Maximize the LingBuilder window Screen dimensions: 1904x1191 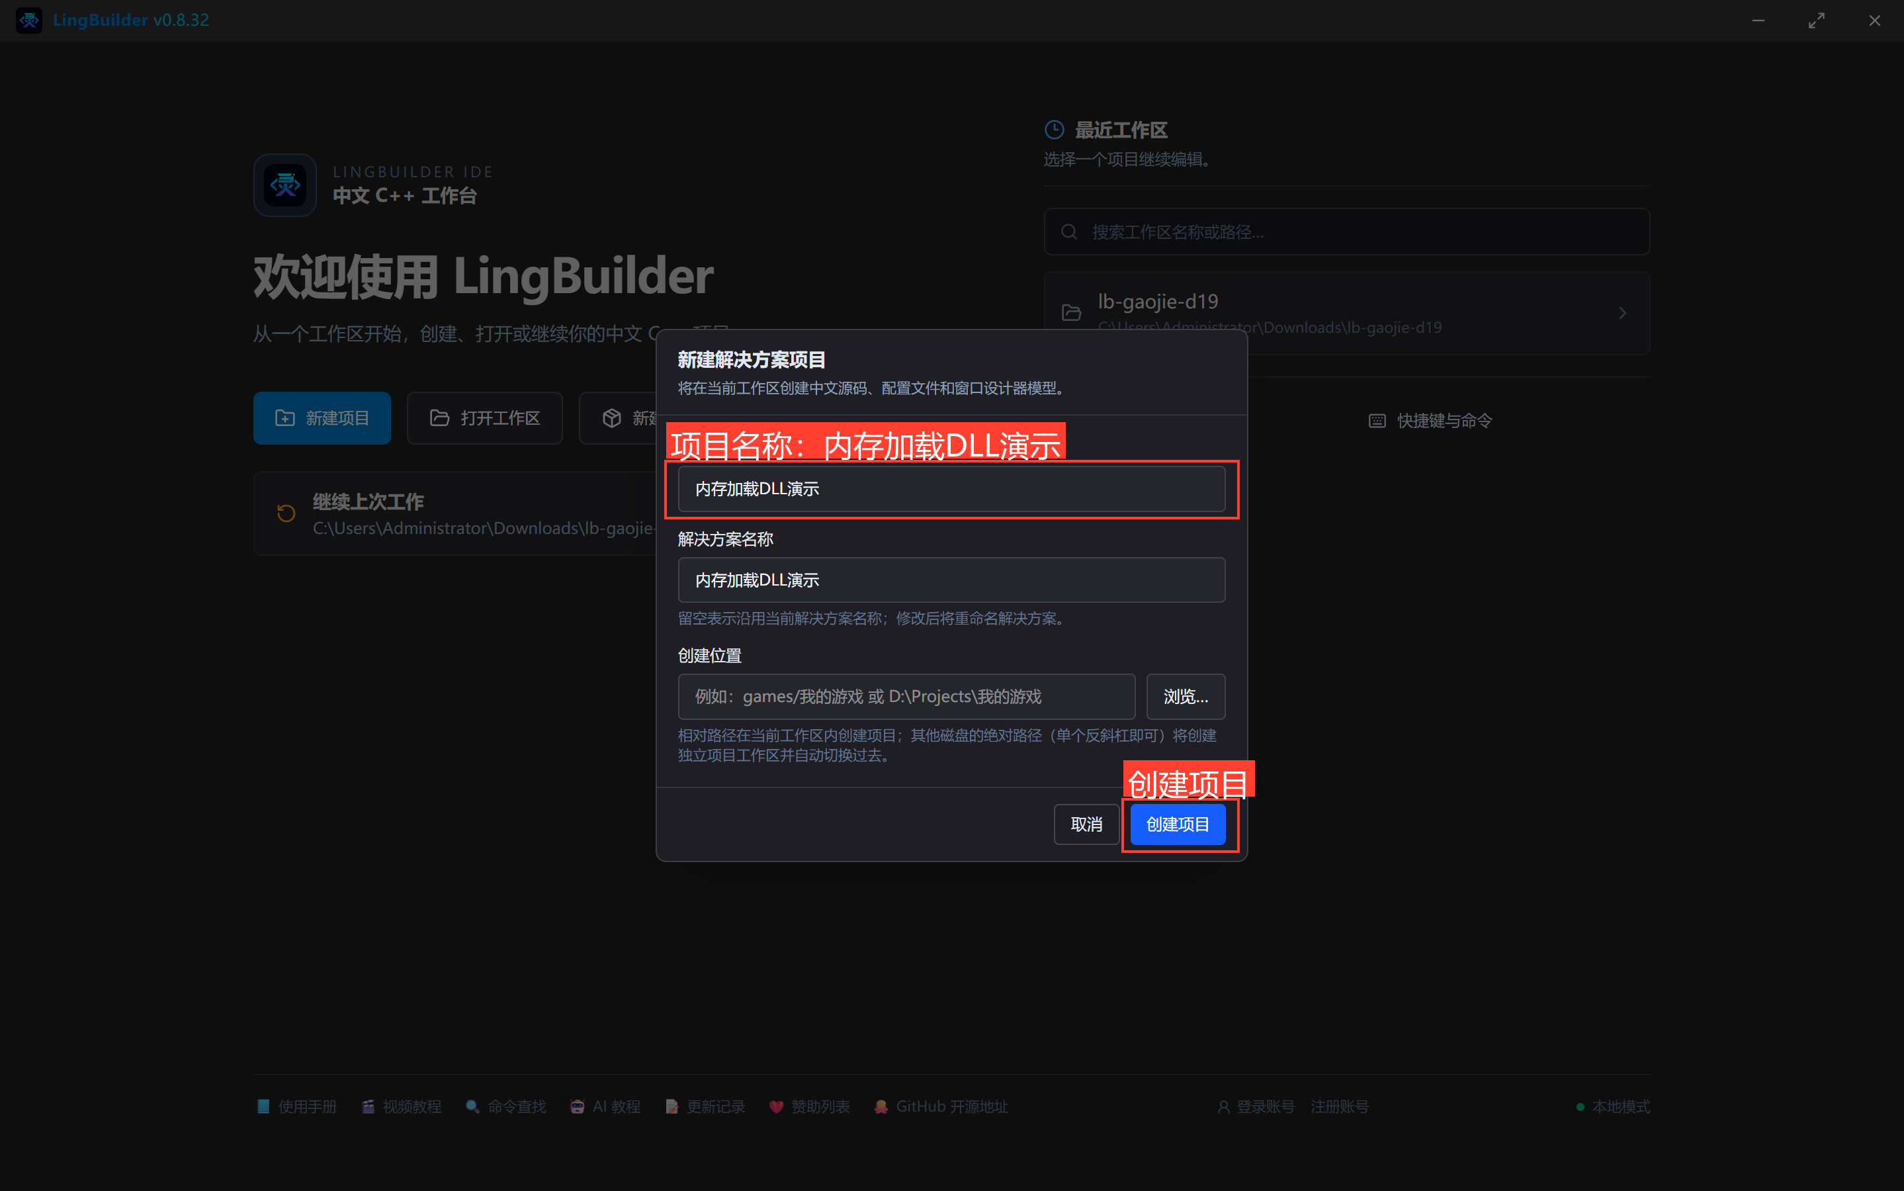pyautogui.click(x=1816, y=21)
